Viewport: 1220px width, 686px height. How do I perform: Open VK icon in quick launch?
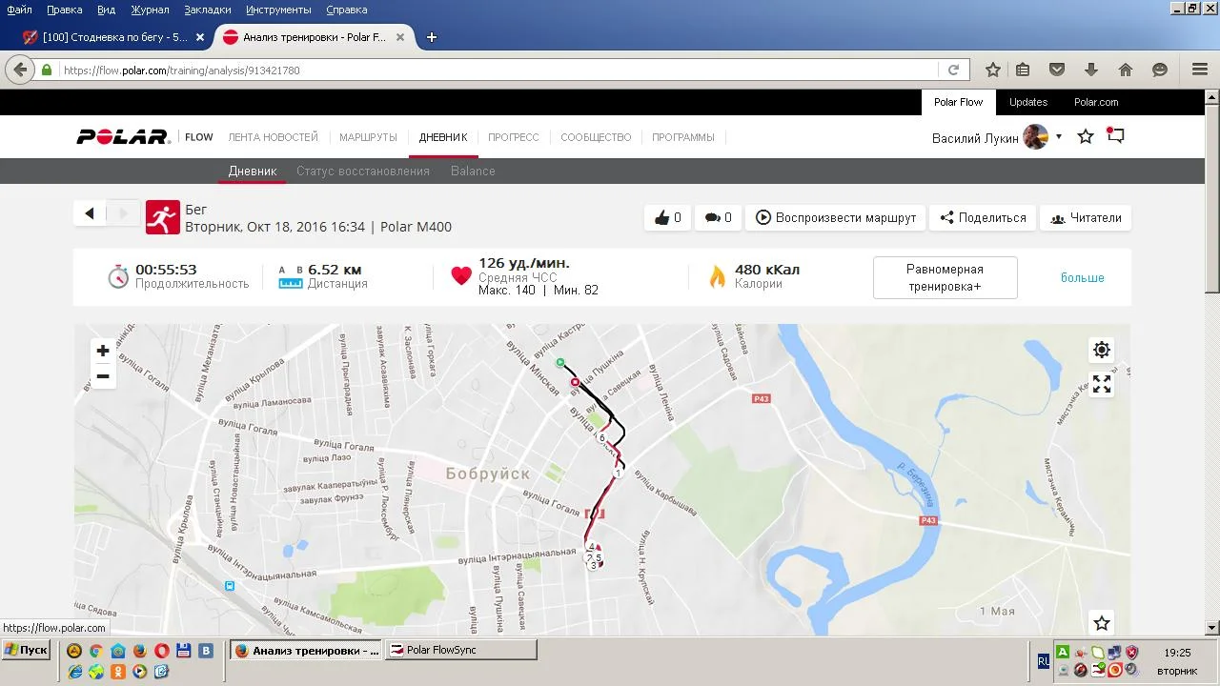click(206, 651)
